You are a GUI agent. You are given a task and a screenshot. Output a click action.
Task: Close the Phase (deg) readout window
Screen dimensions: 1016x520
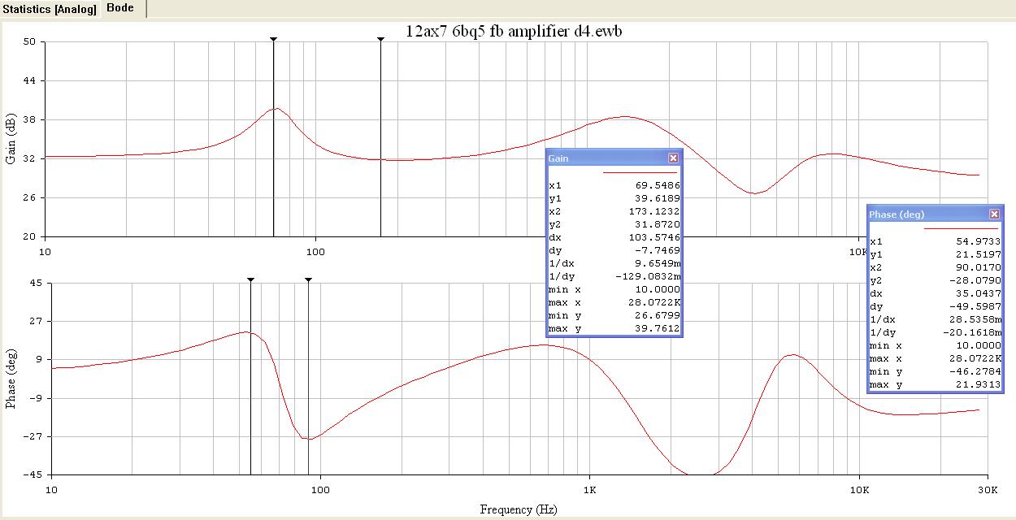point(994,214)
